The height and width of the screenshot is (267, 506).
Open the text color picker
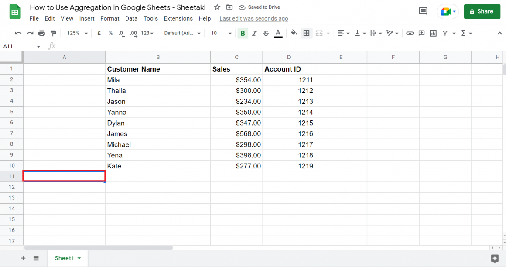pyautogui.click(x=278, y=33)
